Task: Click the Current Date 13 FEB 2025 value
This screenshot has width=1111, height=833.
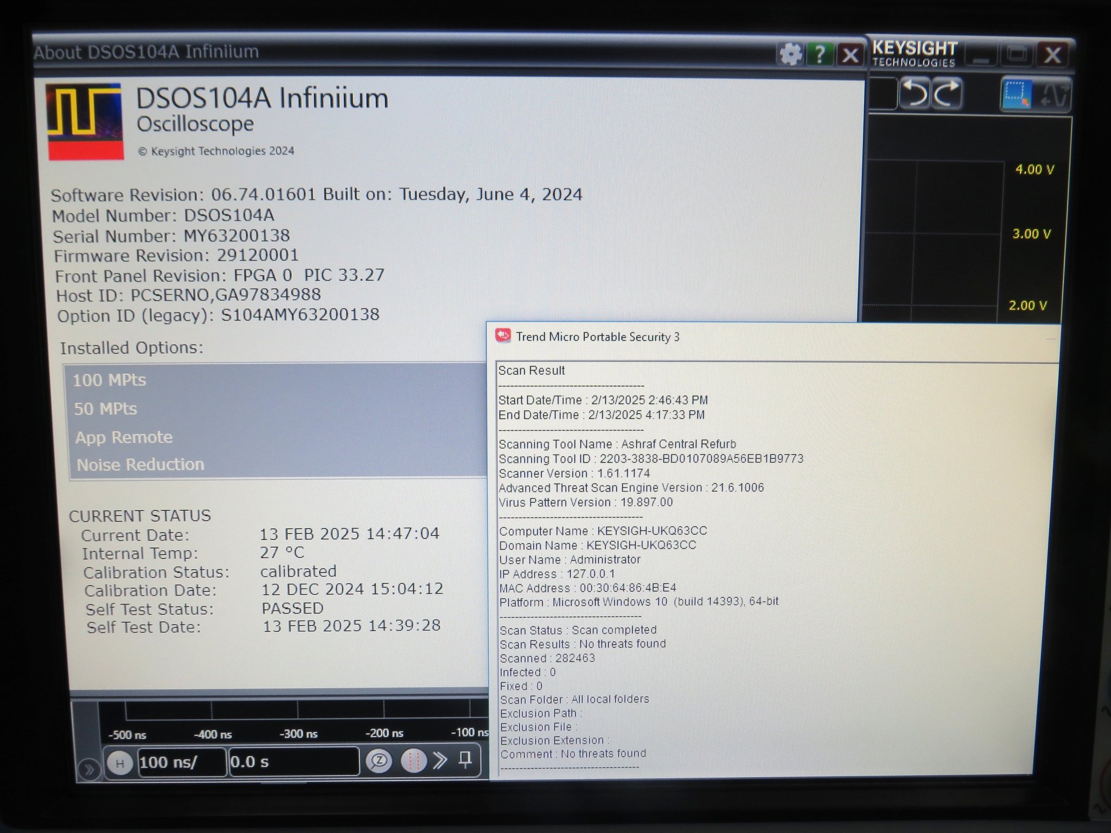Action: click(350, 534)
